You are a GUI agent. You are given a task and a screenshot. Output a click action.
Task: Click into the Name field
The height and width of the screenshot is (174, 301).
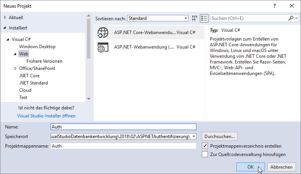[123, 127]
